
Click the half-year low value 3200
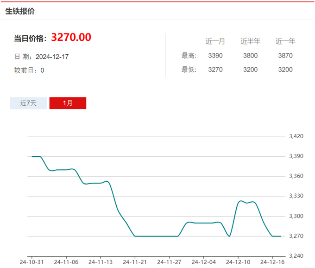[250, 70]
